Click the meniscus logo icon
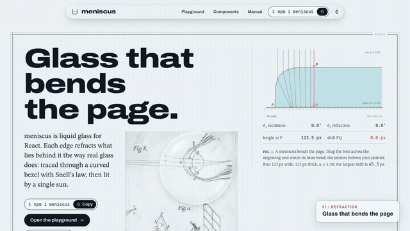This screenshot has width=410, height=231. click(75, 12)
